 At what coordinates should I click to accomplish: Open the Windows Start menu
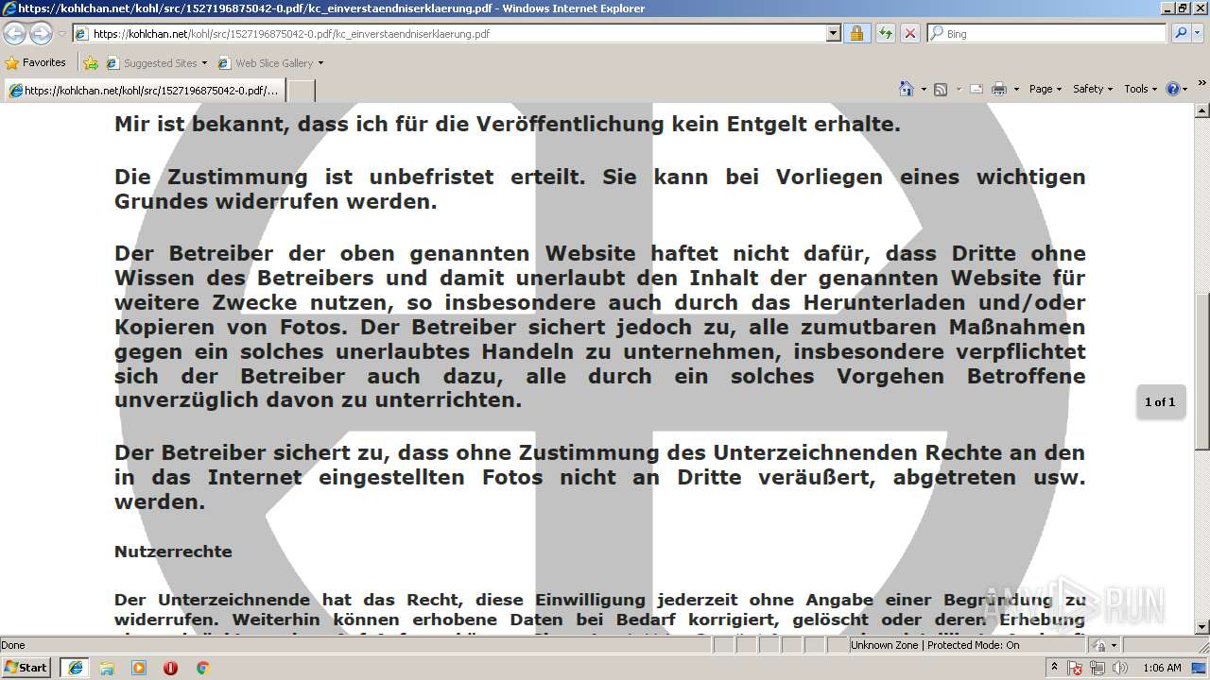26,668
